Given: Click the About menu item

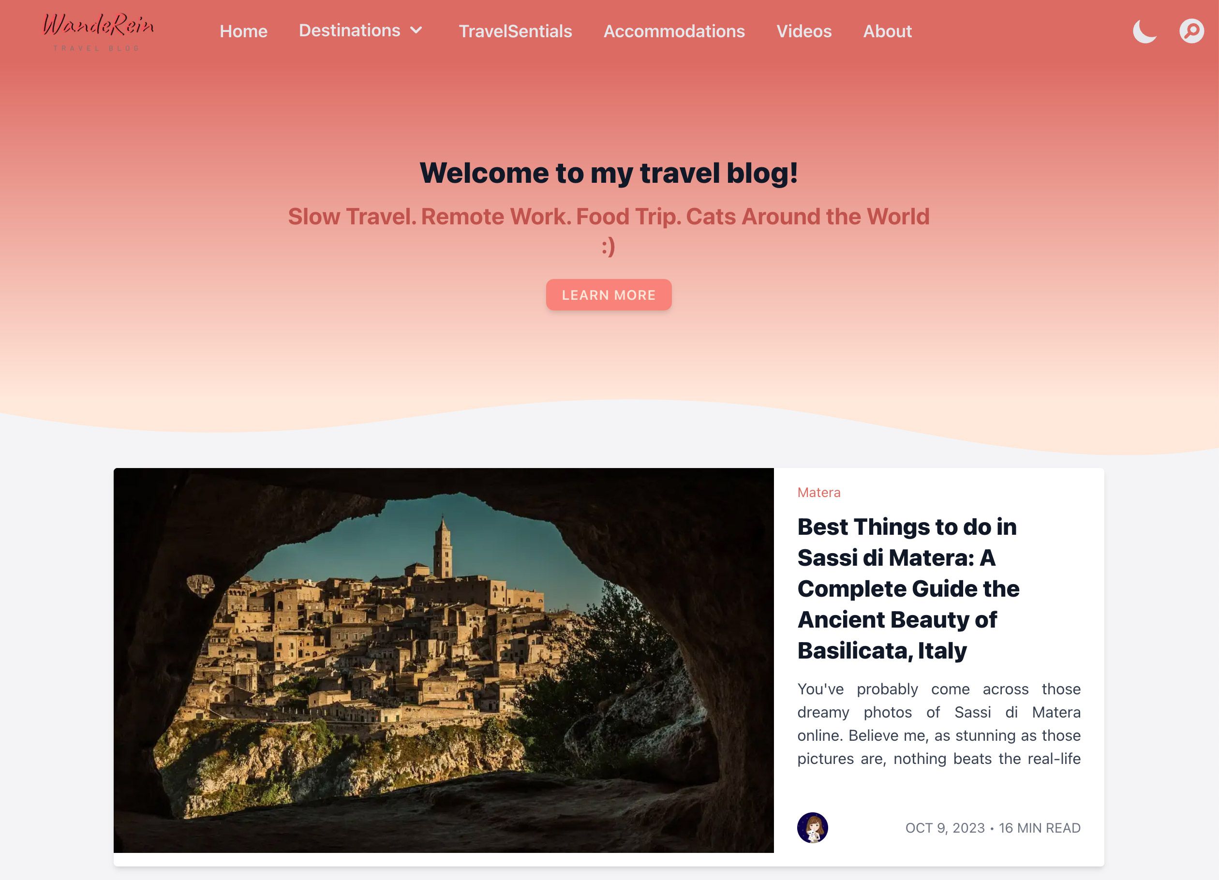Looking at the screenshot, I should click(887, 30).
